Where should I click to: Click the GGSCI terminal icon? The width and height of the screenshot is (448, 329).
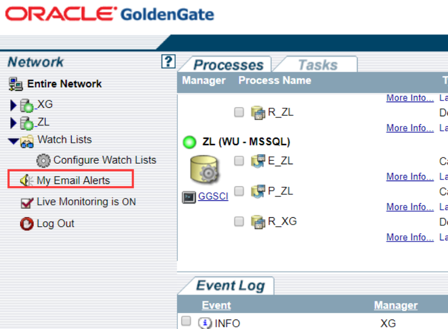189,197
